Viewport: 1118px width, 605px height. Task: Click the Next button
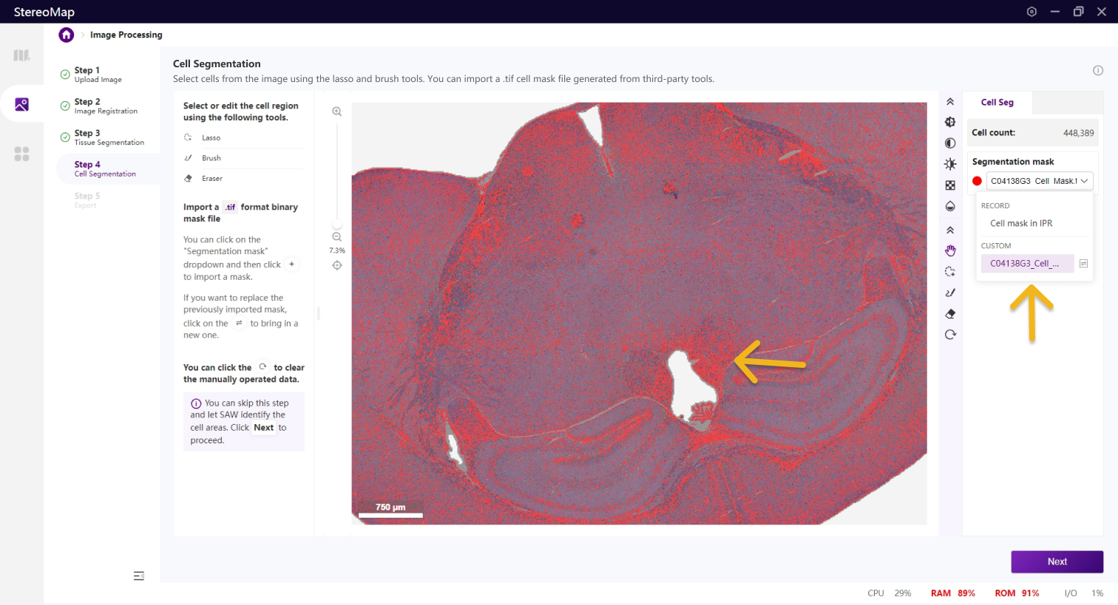click(x=1057, y=561)
